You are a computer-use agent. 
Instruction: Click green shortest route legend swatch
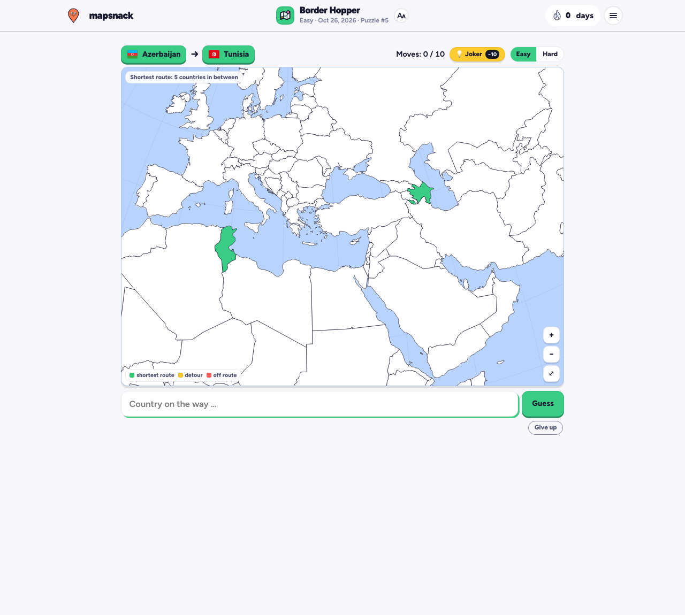[x=132, y=375]
